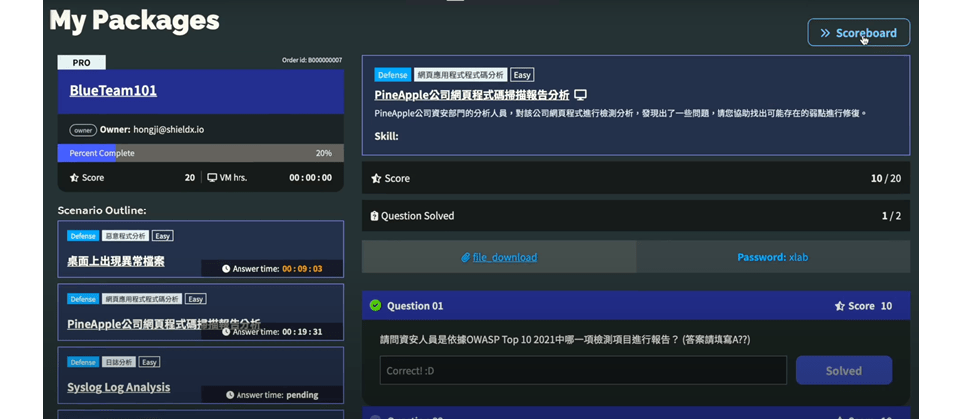Download the file via the file_download link

click(x=504, y=257)
